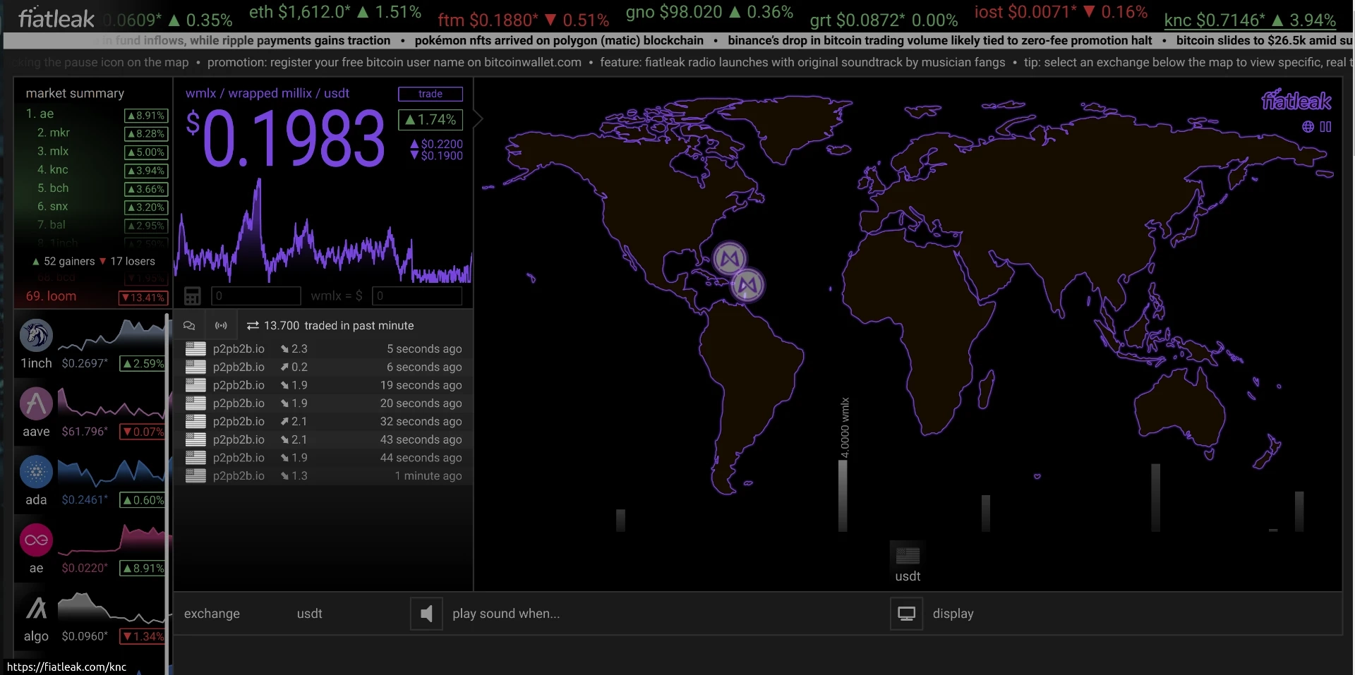1355x675 pixels.
Task: Click the flag in the 32 seconds ago row
Action: point(195,421)
